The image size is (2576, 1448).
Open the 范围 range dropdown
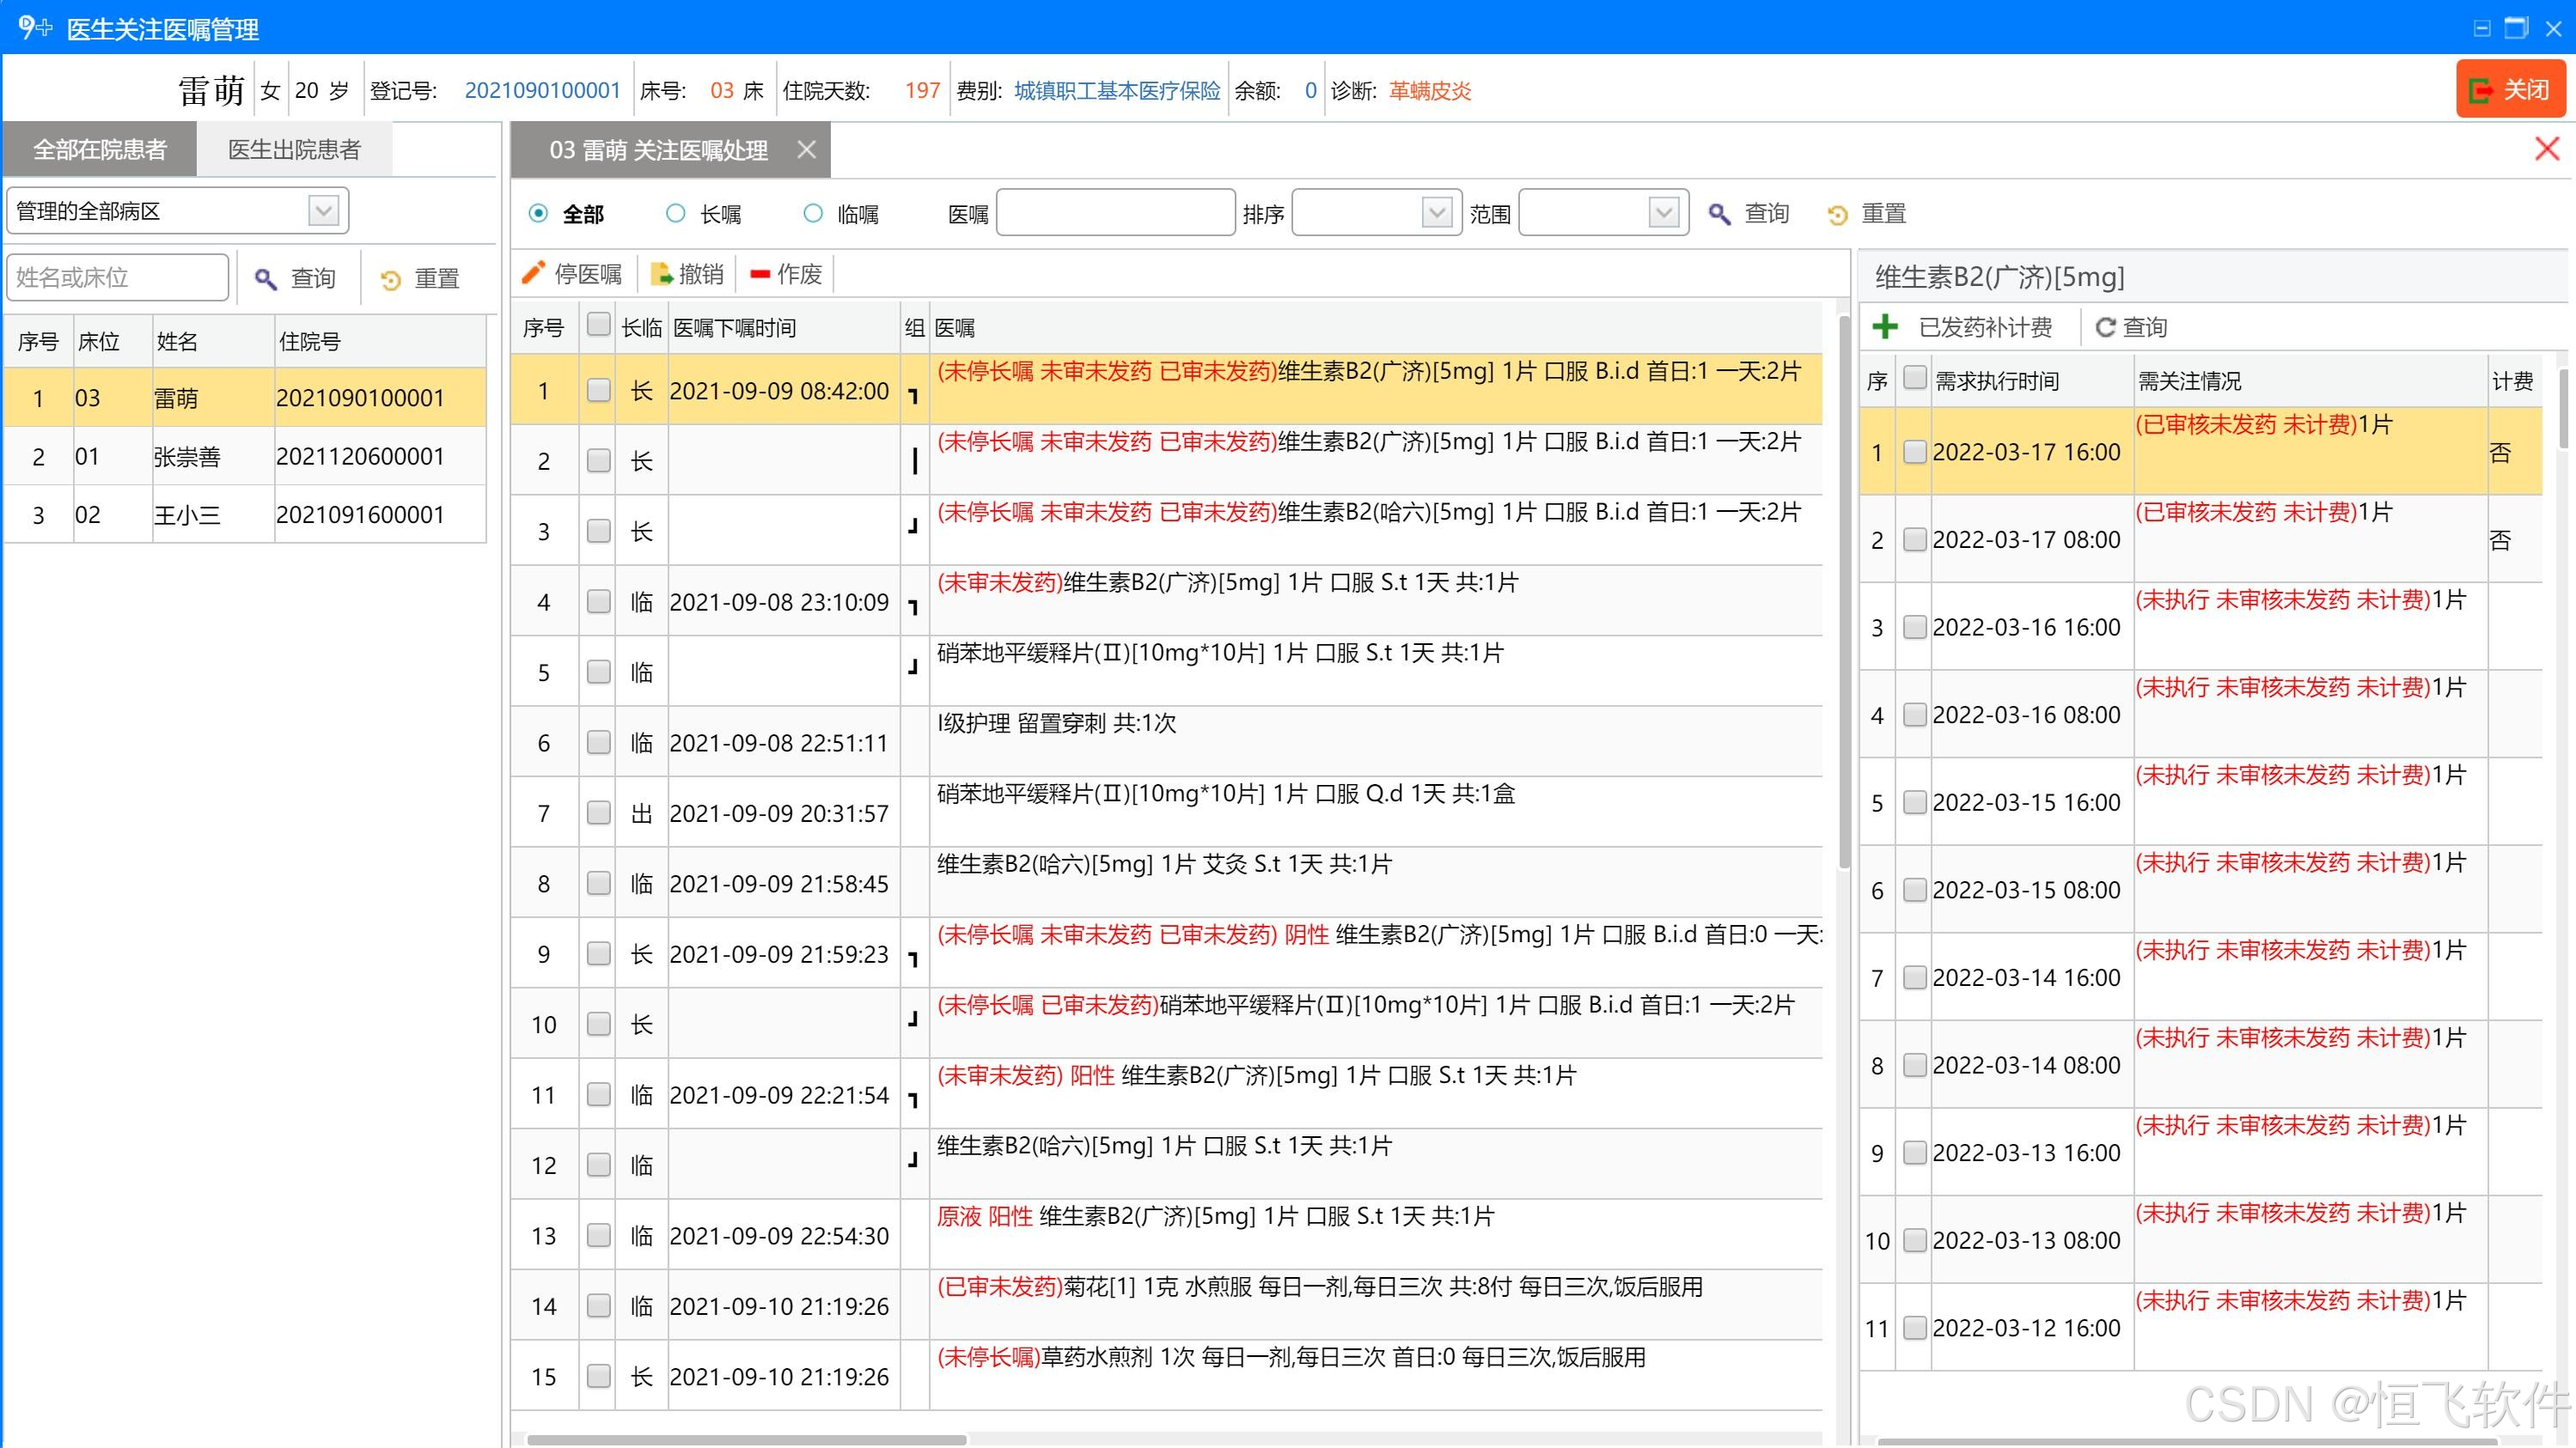click(x=1663, y=212)
